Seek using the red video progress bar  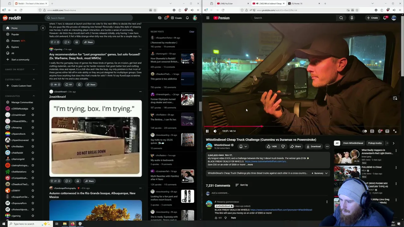coord(301,126)
